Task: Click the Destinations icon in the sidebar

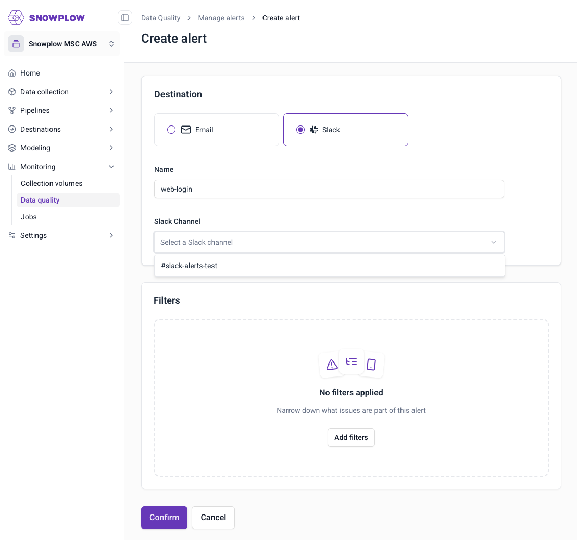Action: coord(11,129)
